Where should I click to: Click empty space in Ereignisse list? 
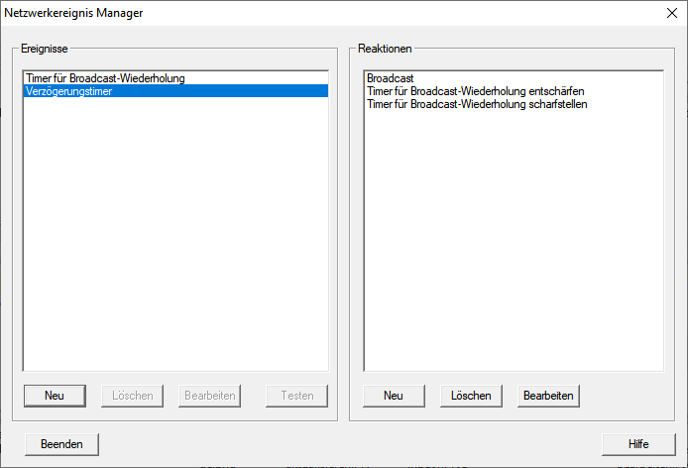(174, 248)
